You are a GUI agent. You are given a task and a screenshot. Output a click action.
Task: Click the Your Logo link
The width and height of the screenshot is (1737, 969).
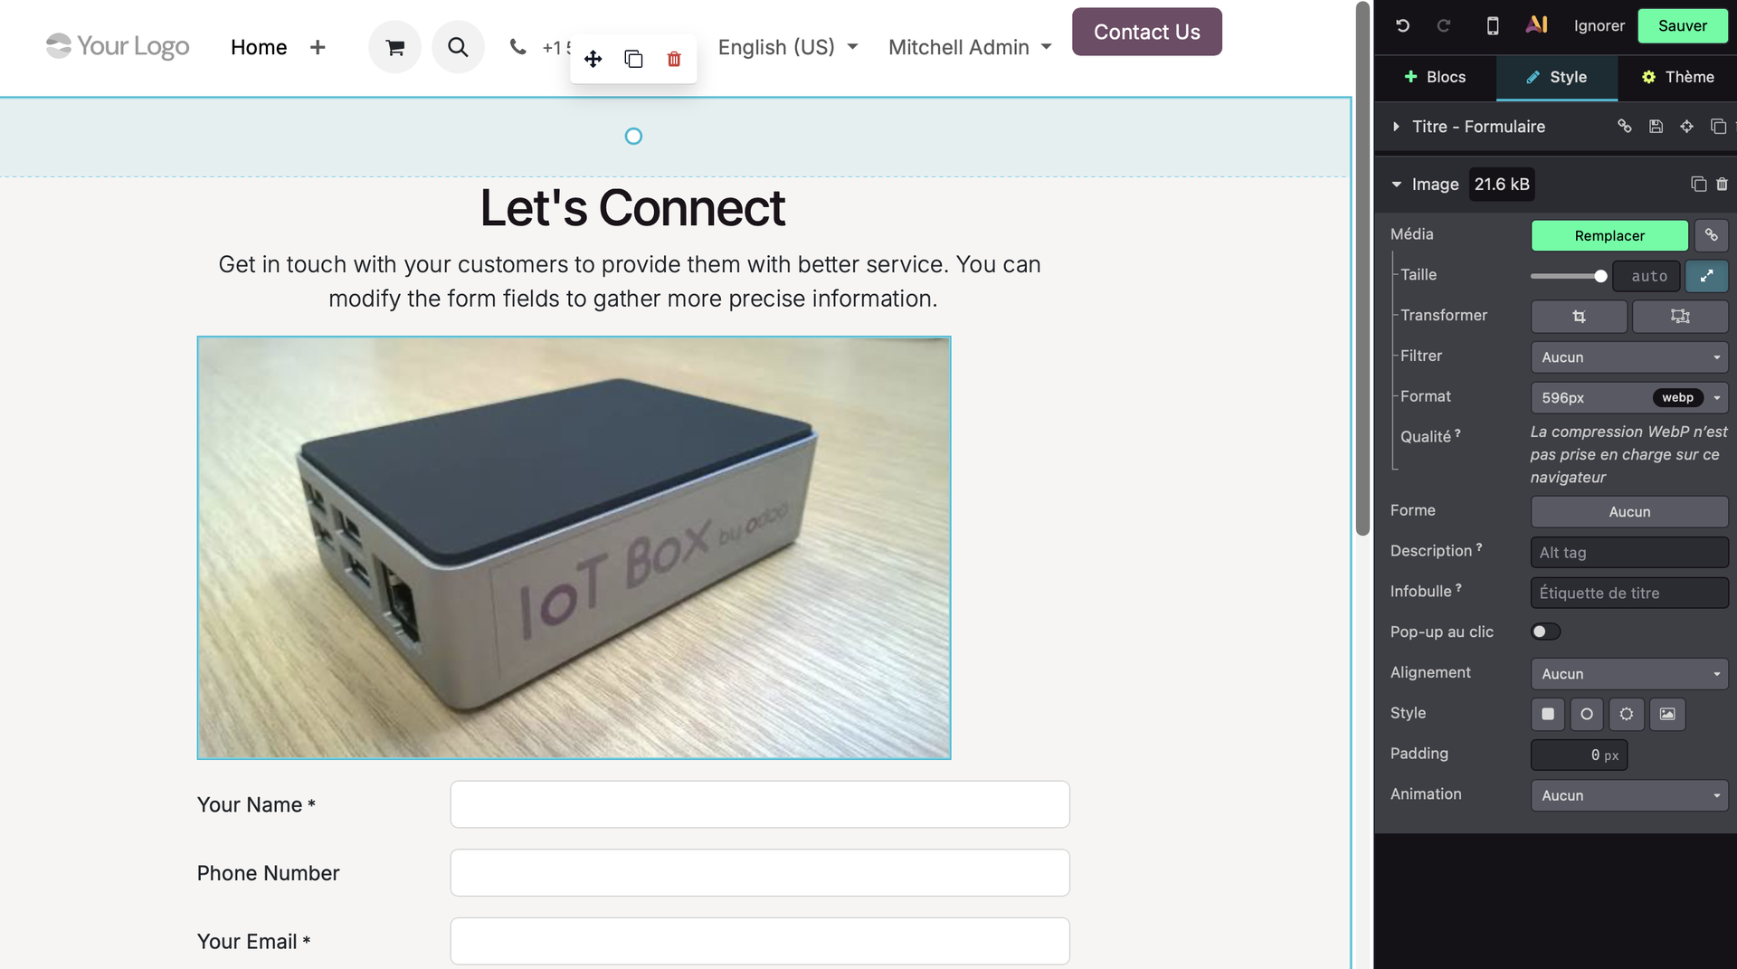pyautogui.click(x=118, y=46)
